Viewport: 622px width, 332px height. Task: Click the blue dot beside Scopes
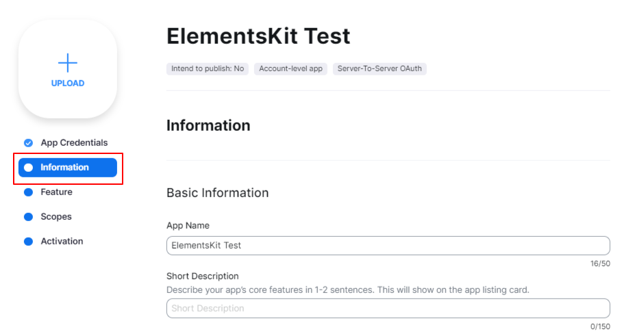click(28, 217)
